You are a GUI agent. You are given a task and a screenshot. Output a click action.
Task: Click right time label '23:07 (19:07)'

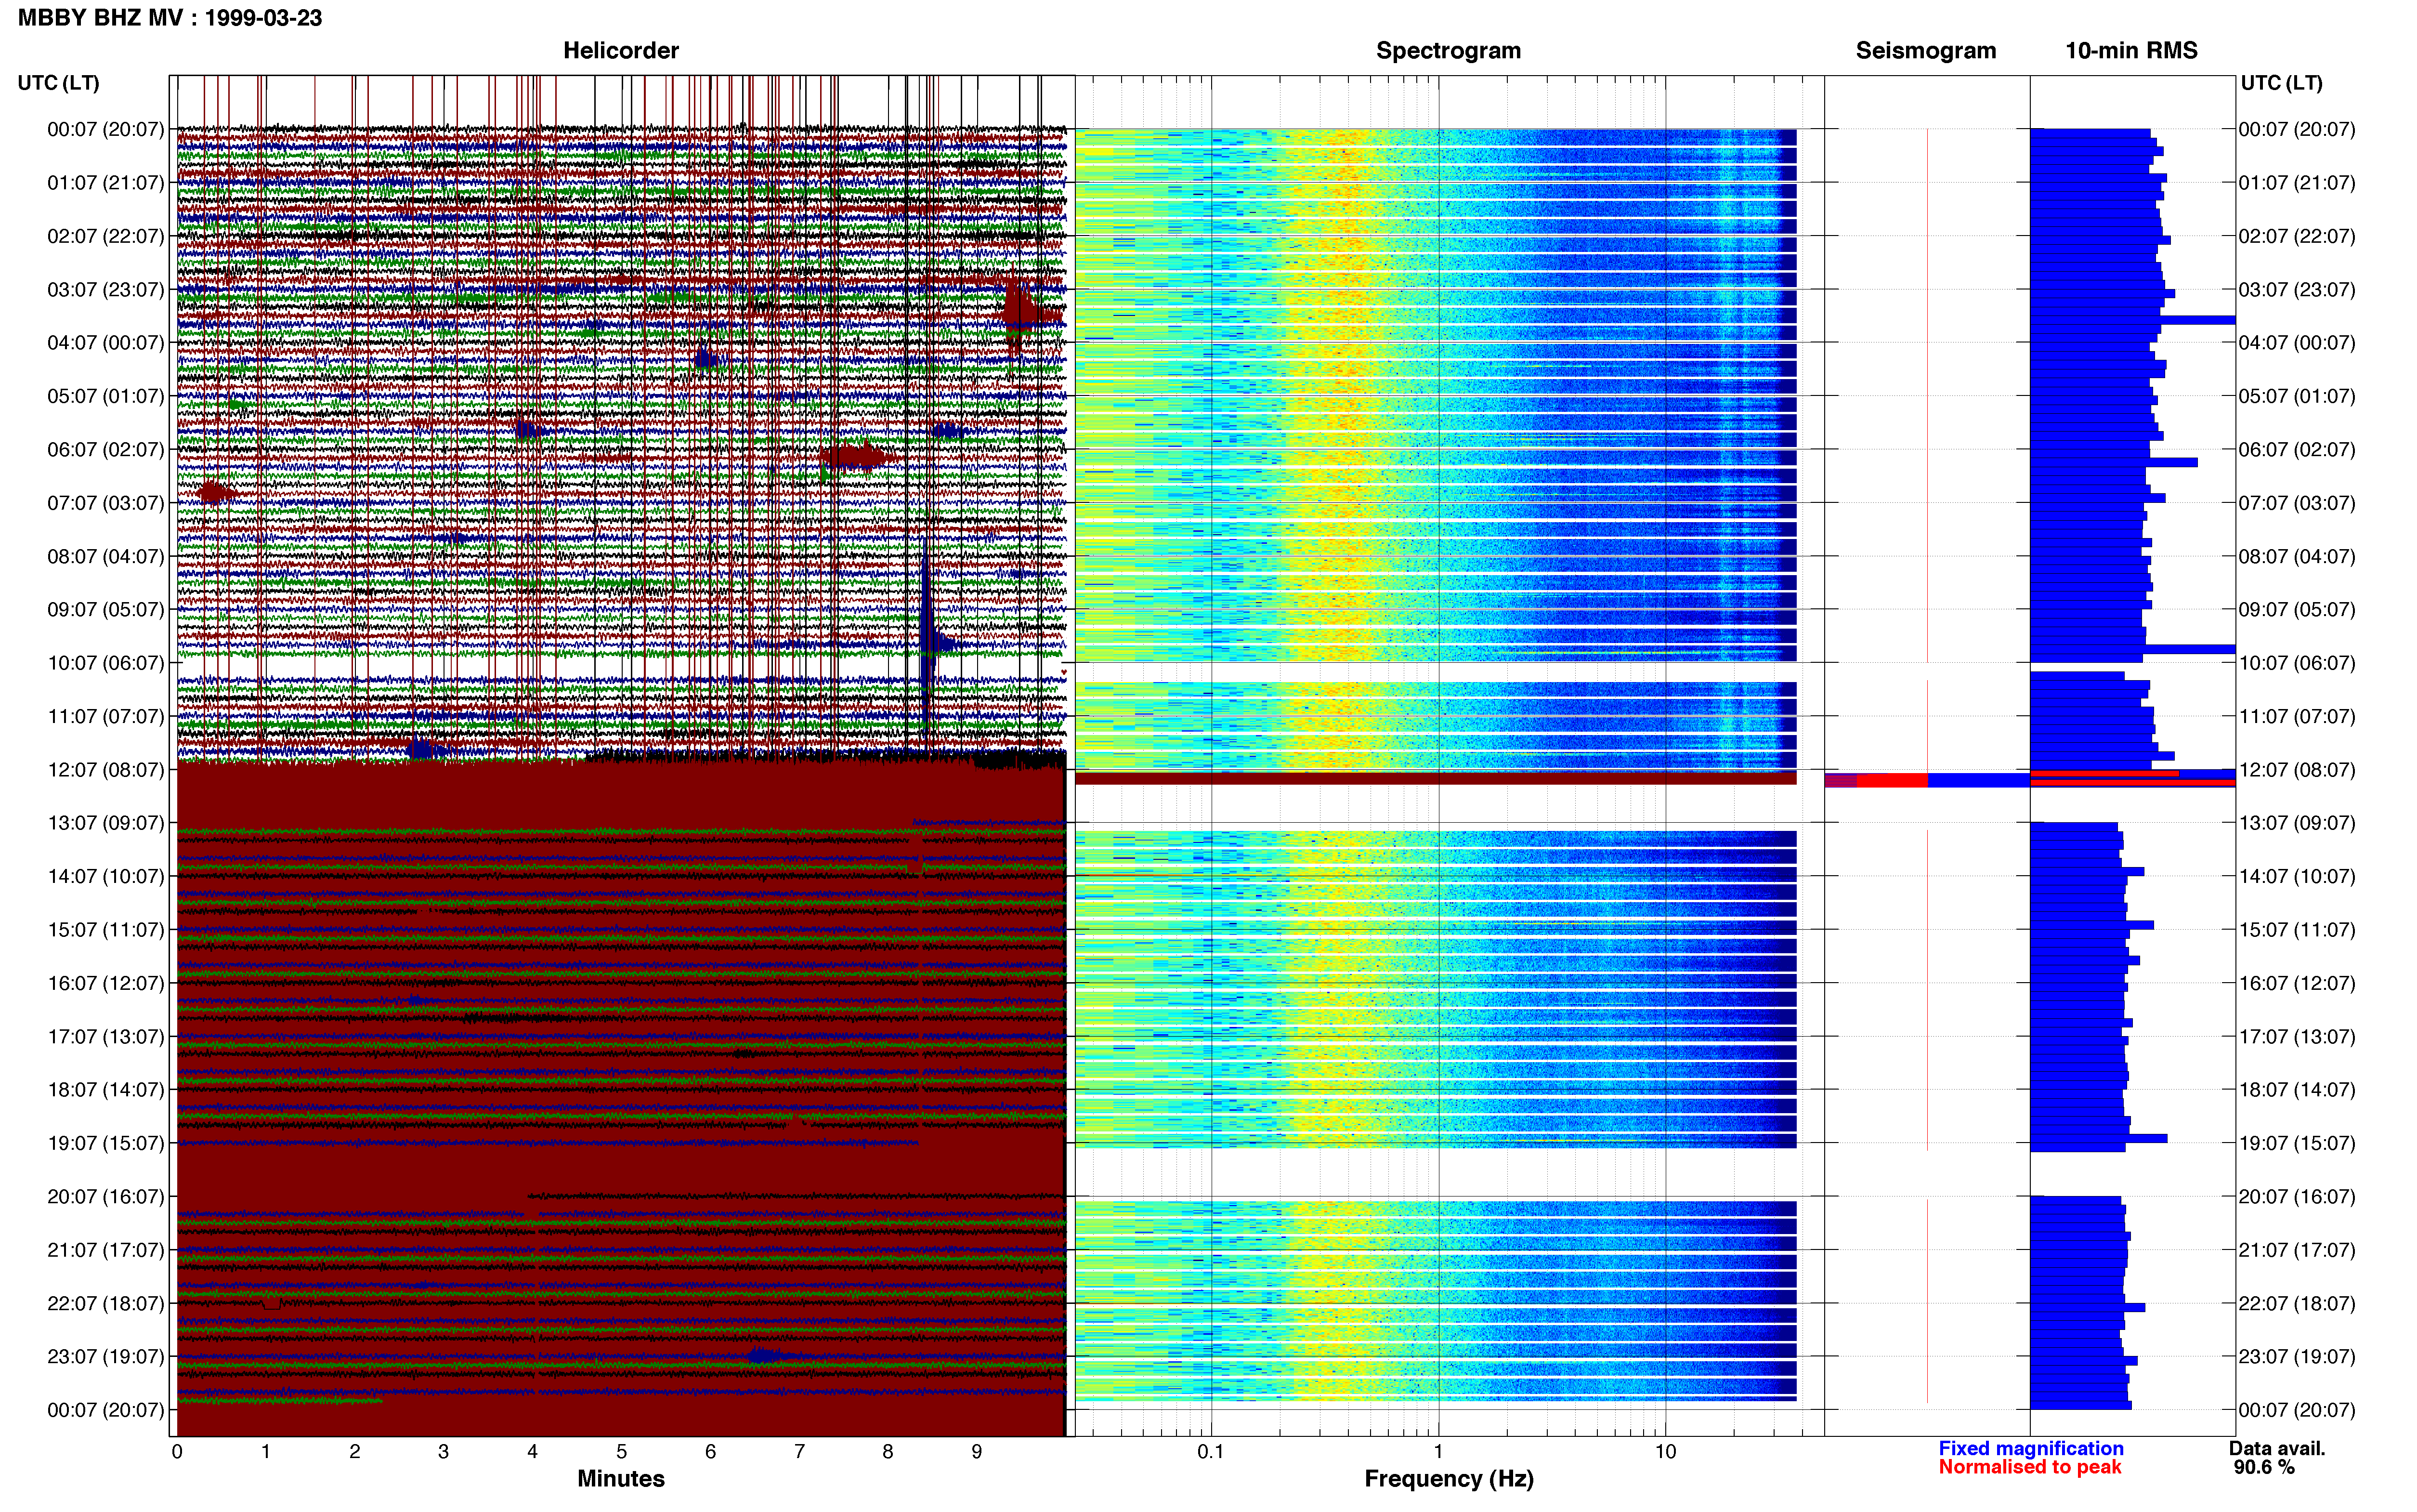pos(2297,1357)
